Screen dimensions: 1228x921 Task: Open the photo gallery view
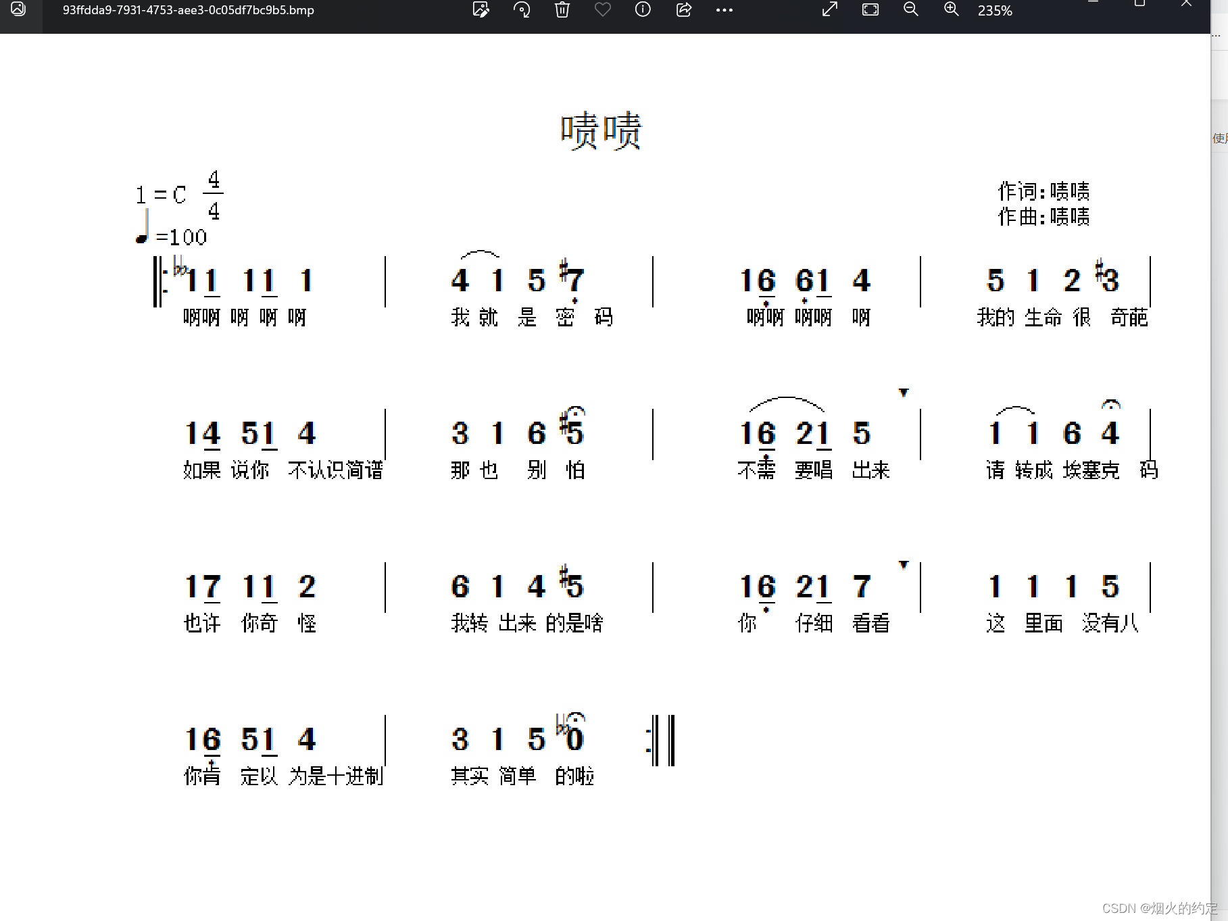(19, 10)
